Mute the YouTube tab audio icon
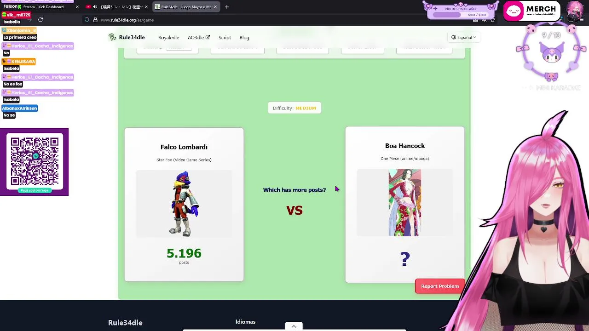The image size is (589, 331). click(95, 7)
